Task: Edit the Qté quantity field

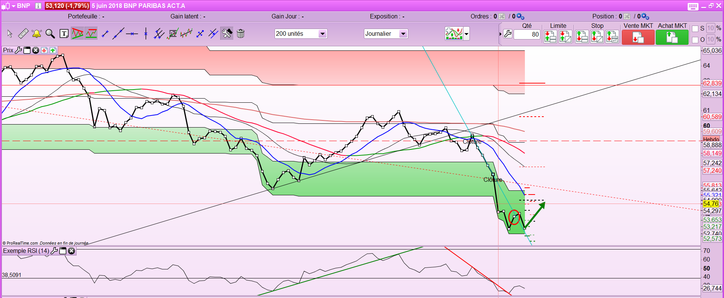Action: 527,34
